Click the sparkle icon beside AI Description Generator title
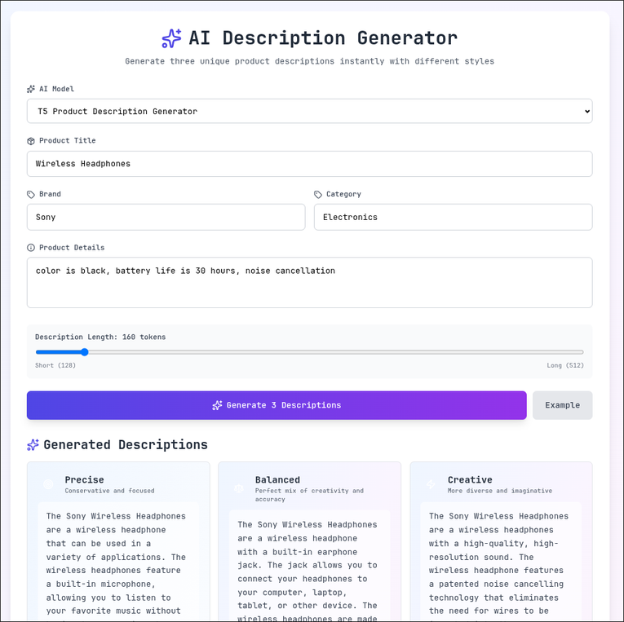The width and height of the screenshot is (624, 622). (171, 38)
